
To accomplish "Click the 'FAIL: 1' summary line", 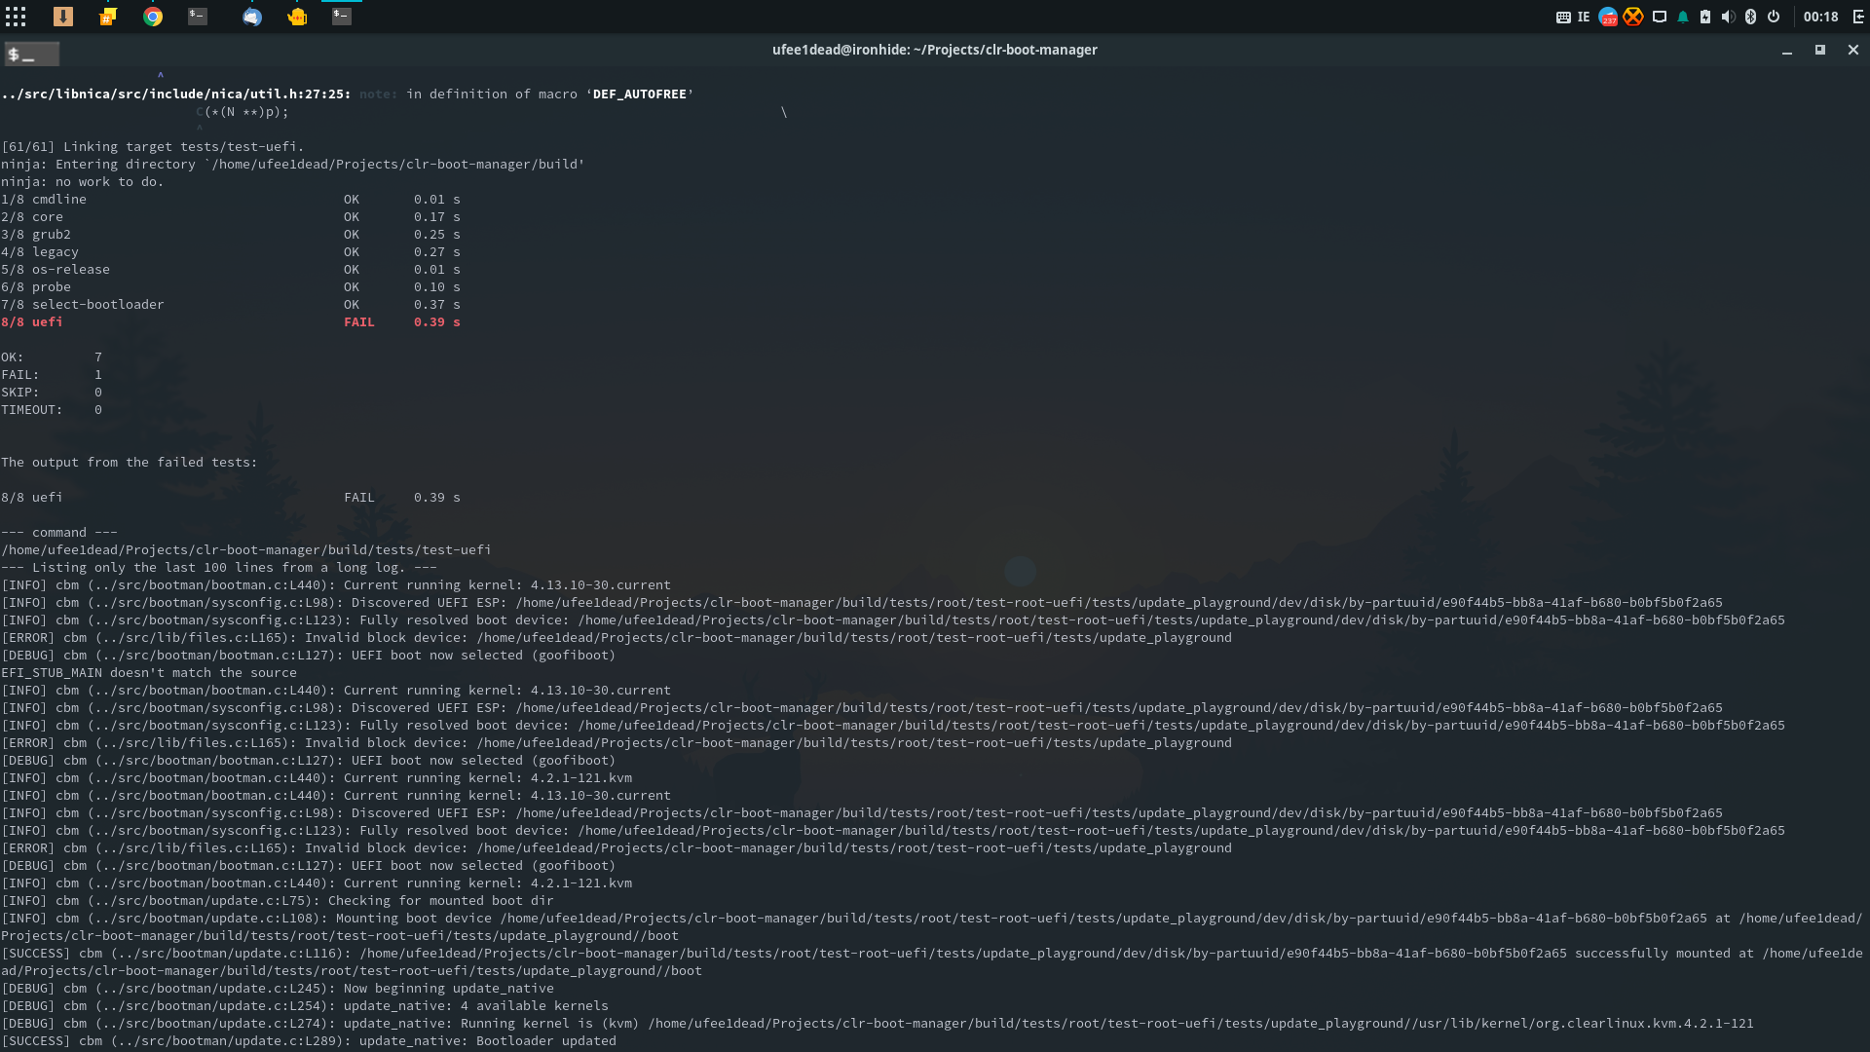I will [x=52, y=375].
